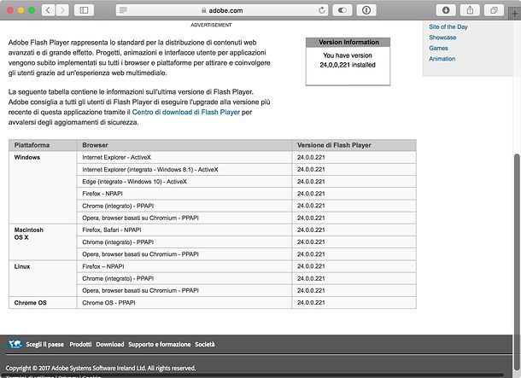Select Internet Explorer Windows 8.1 row
This screenshot has height=378, width=521.
click(246, 170)
